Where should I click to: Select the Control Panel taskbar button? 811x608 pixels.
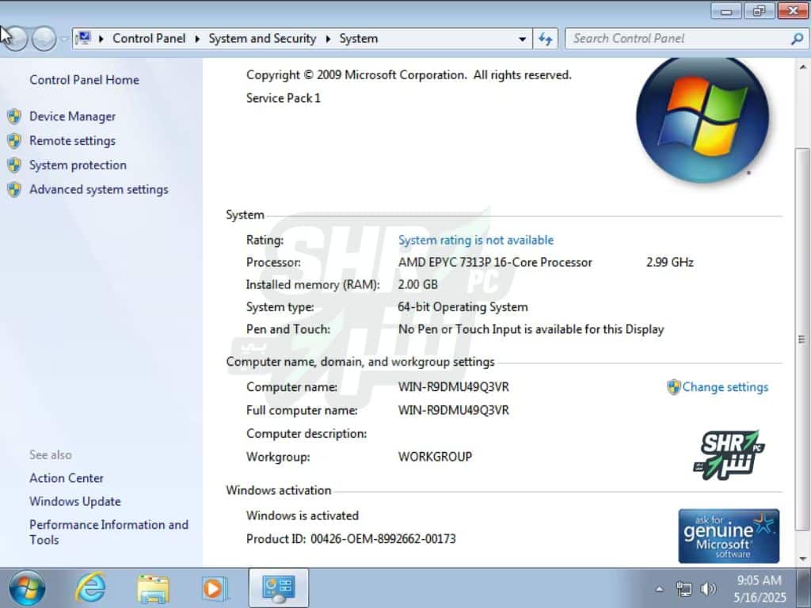pos(278,588)
